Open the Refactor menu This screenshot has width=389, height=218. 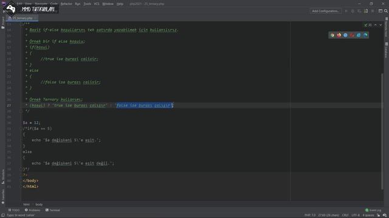(x=66, y=4)
